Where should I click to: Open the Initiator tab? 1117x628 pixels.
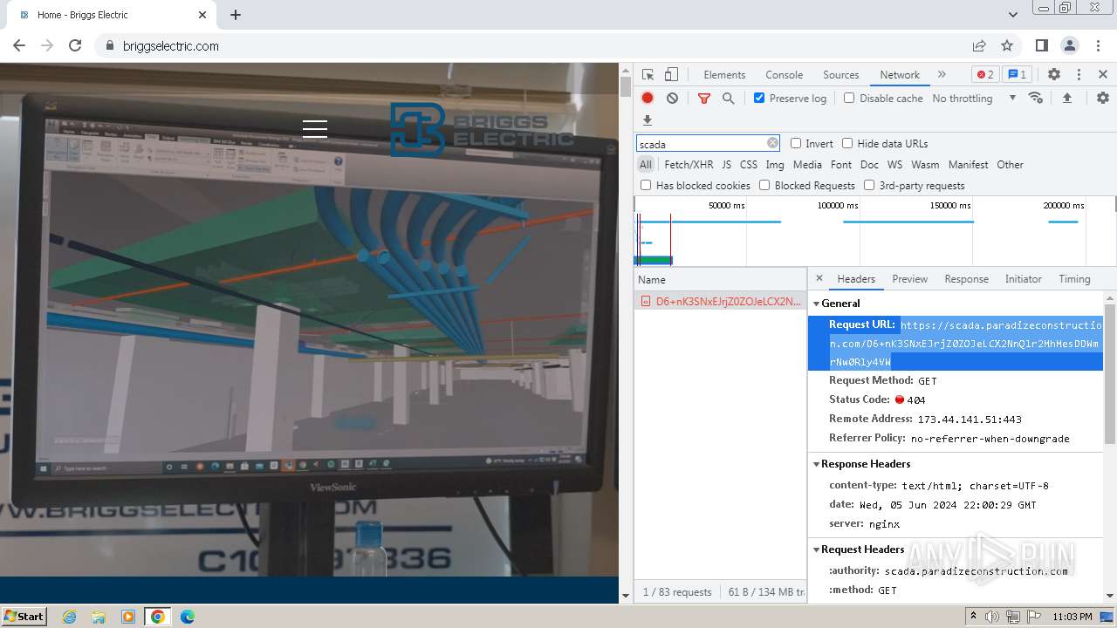point(1023,279)
